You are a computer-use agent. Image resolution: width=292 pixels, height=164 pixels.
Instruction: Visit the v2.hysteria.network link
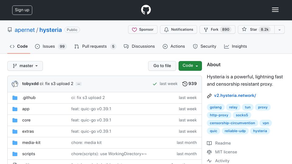235,96
